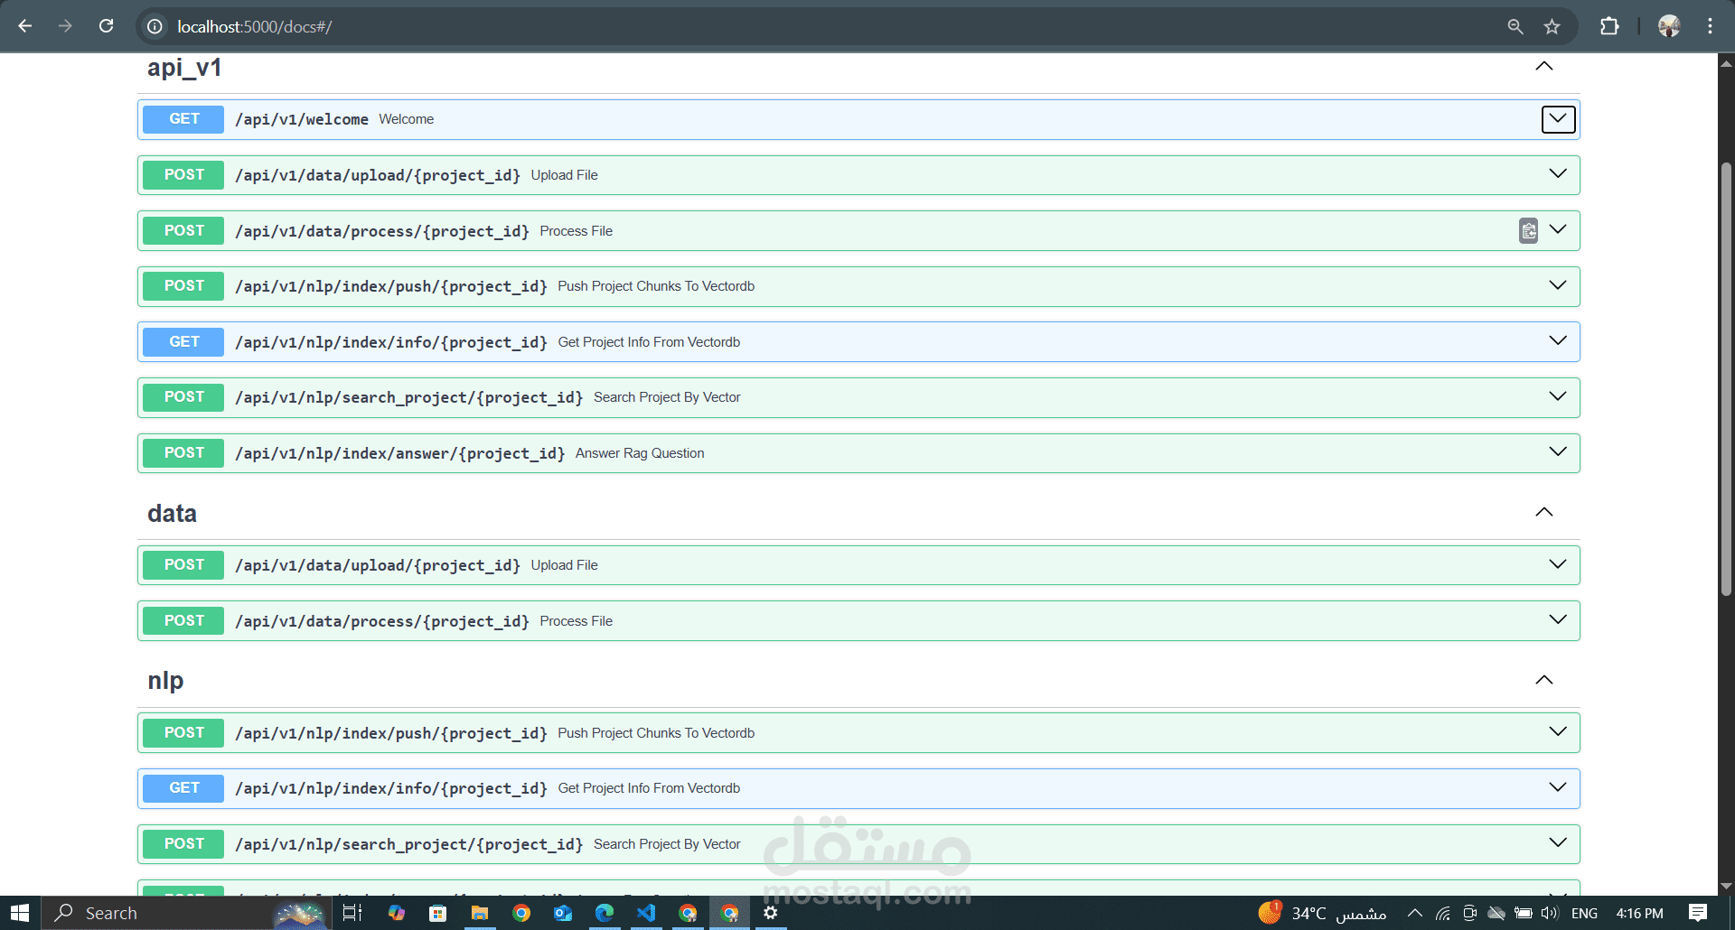Open Visual Studio Code from taskbar
This screenshot has height=930, width=1735.
646,913
